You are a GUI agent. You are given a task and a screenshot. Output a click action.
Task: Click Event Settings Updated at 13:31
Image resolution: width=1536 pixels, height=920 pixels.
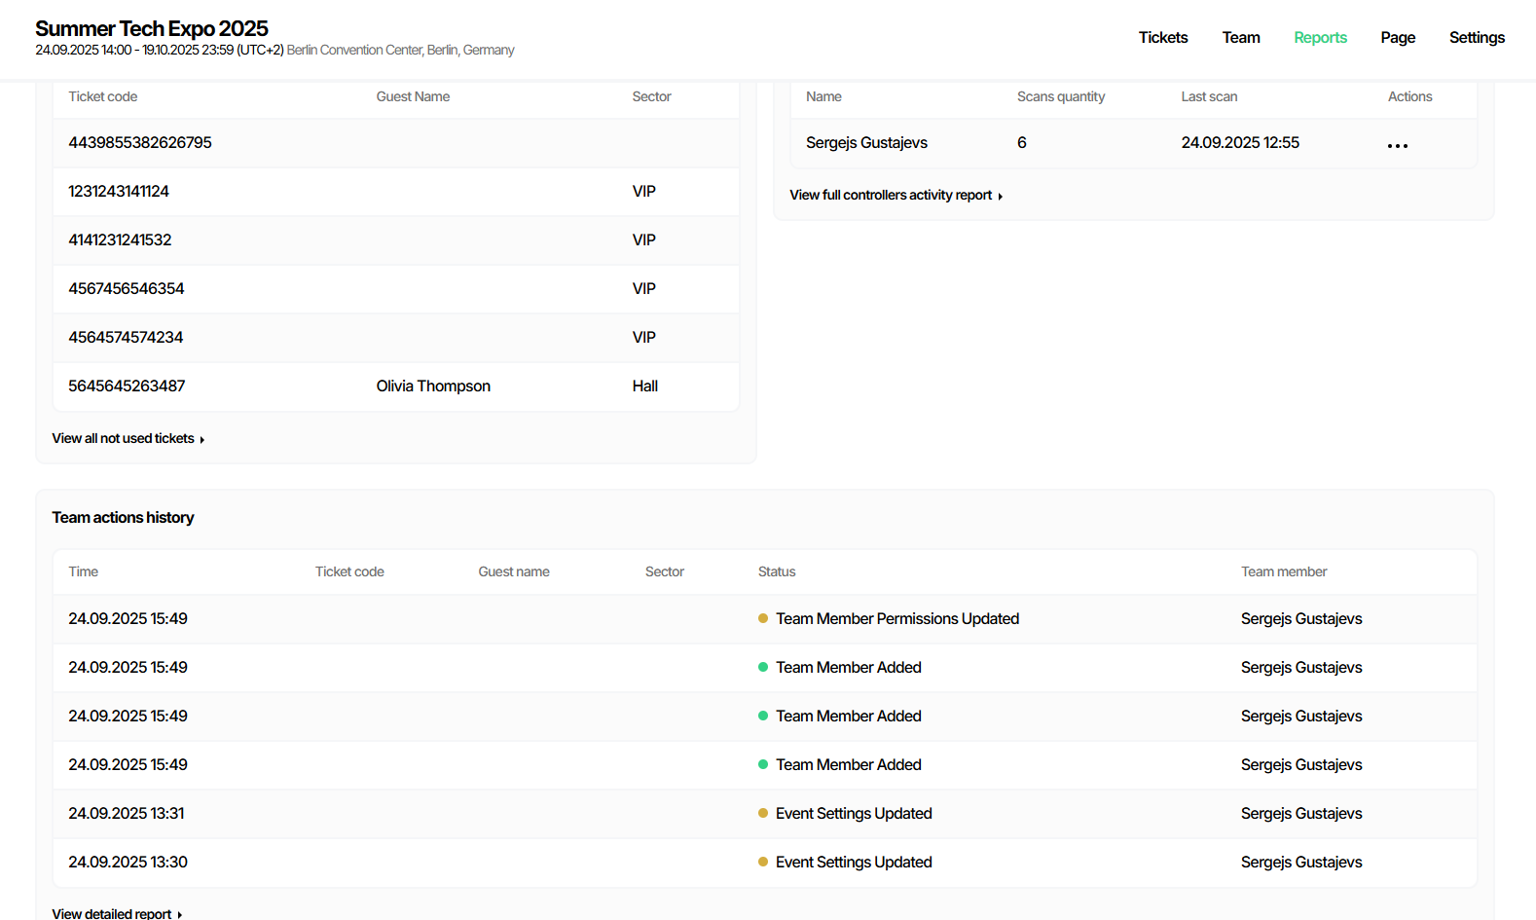pyautogui.click(x=854, y=813)
